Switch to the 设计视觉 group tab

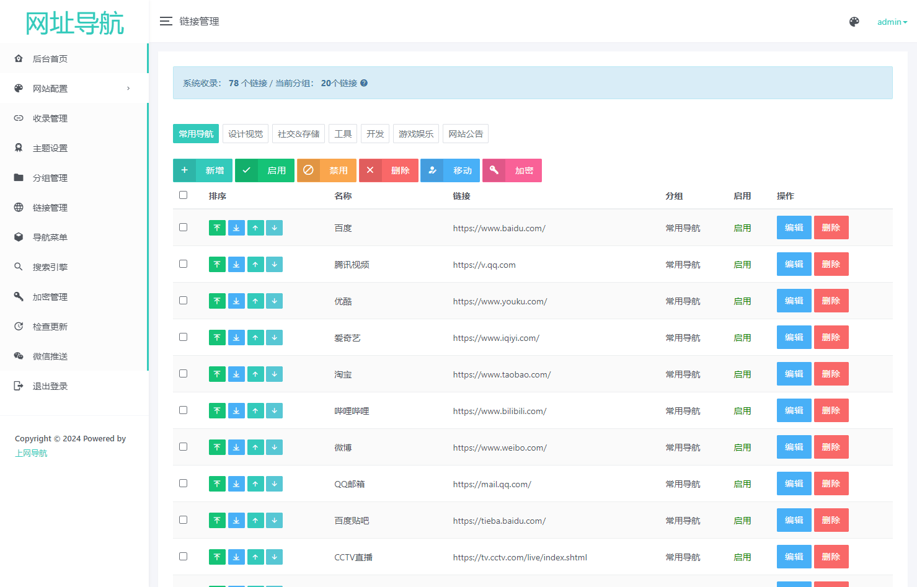coord(246,134)
